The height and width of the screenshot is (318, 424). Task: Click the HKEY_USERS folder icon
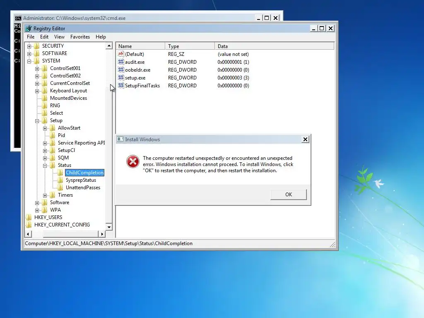pos(29,217)
